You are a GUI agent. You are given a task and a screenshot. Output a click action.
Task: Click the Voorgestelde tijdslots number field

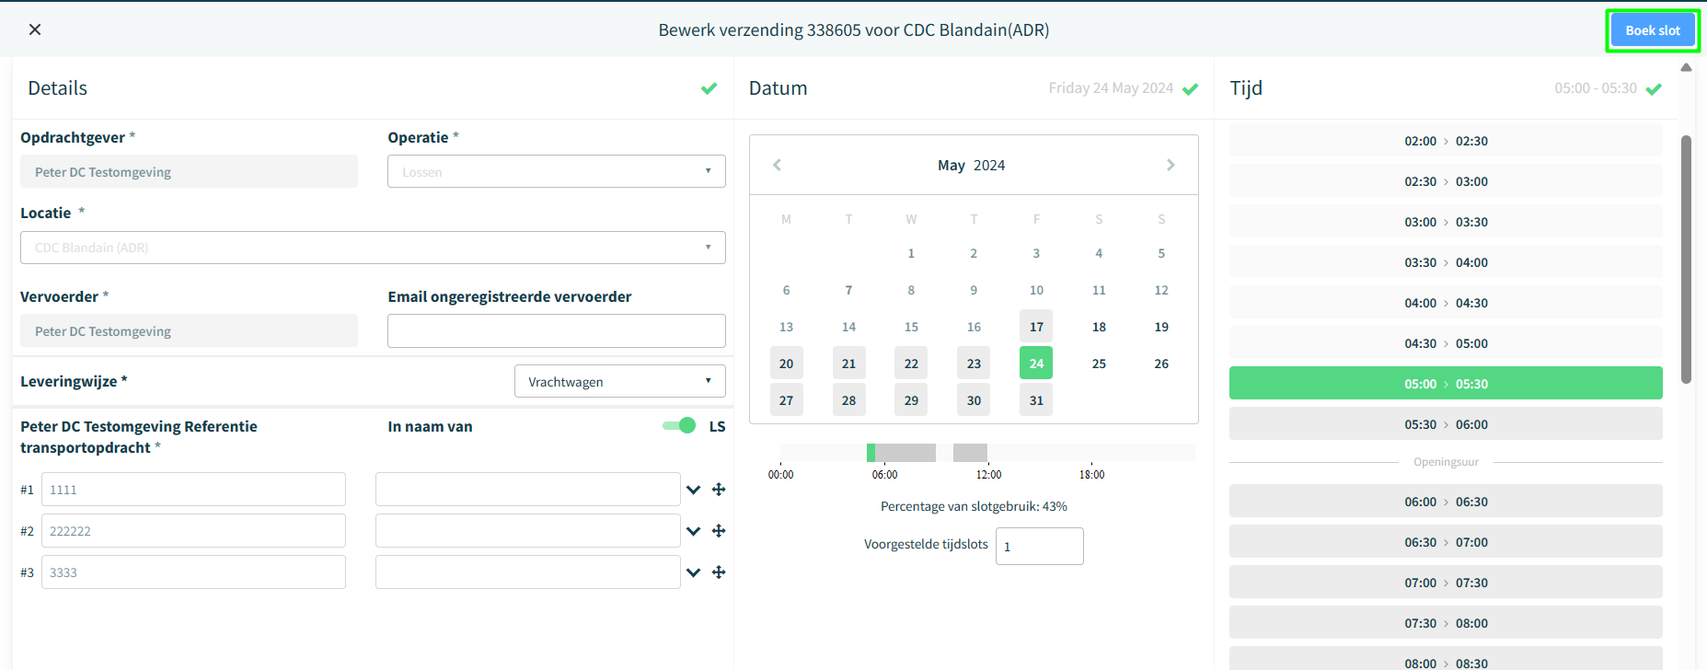coord(1039,546)
